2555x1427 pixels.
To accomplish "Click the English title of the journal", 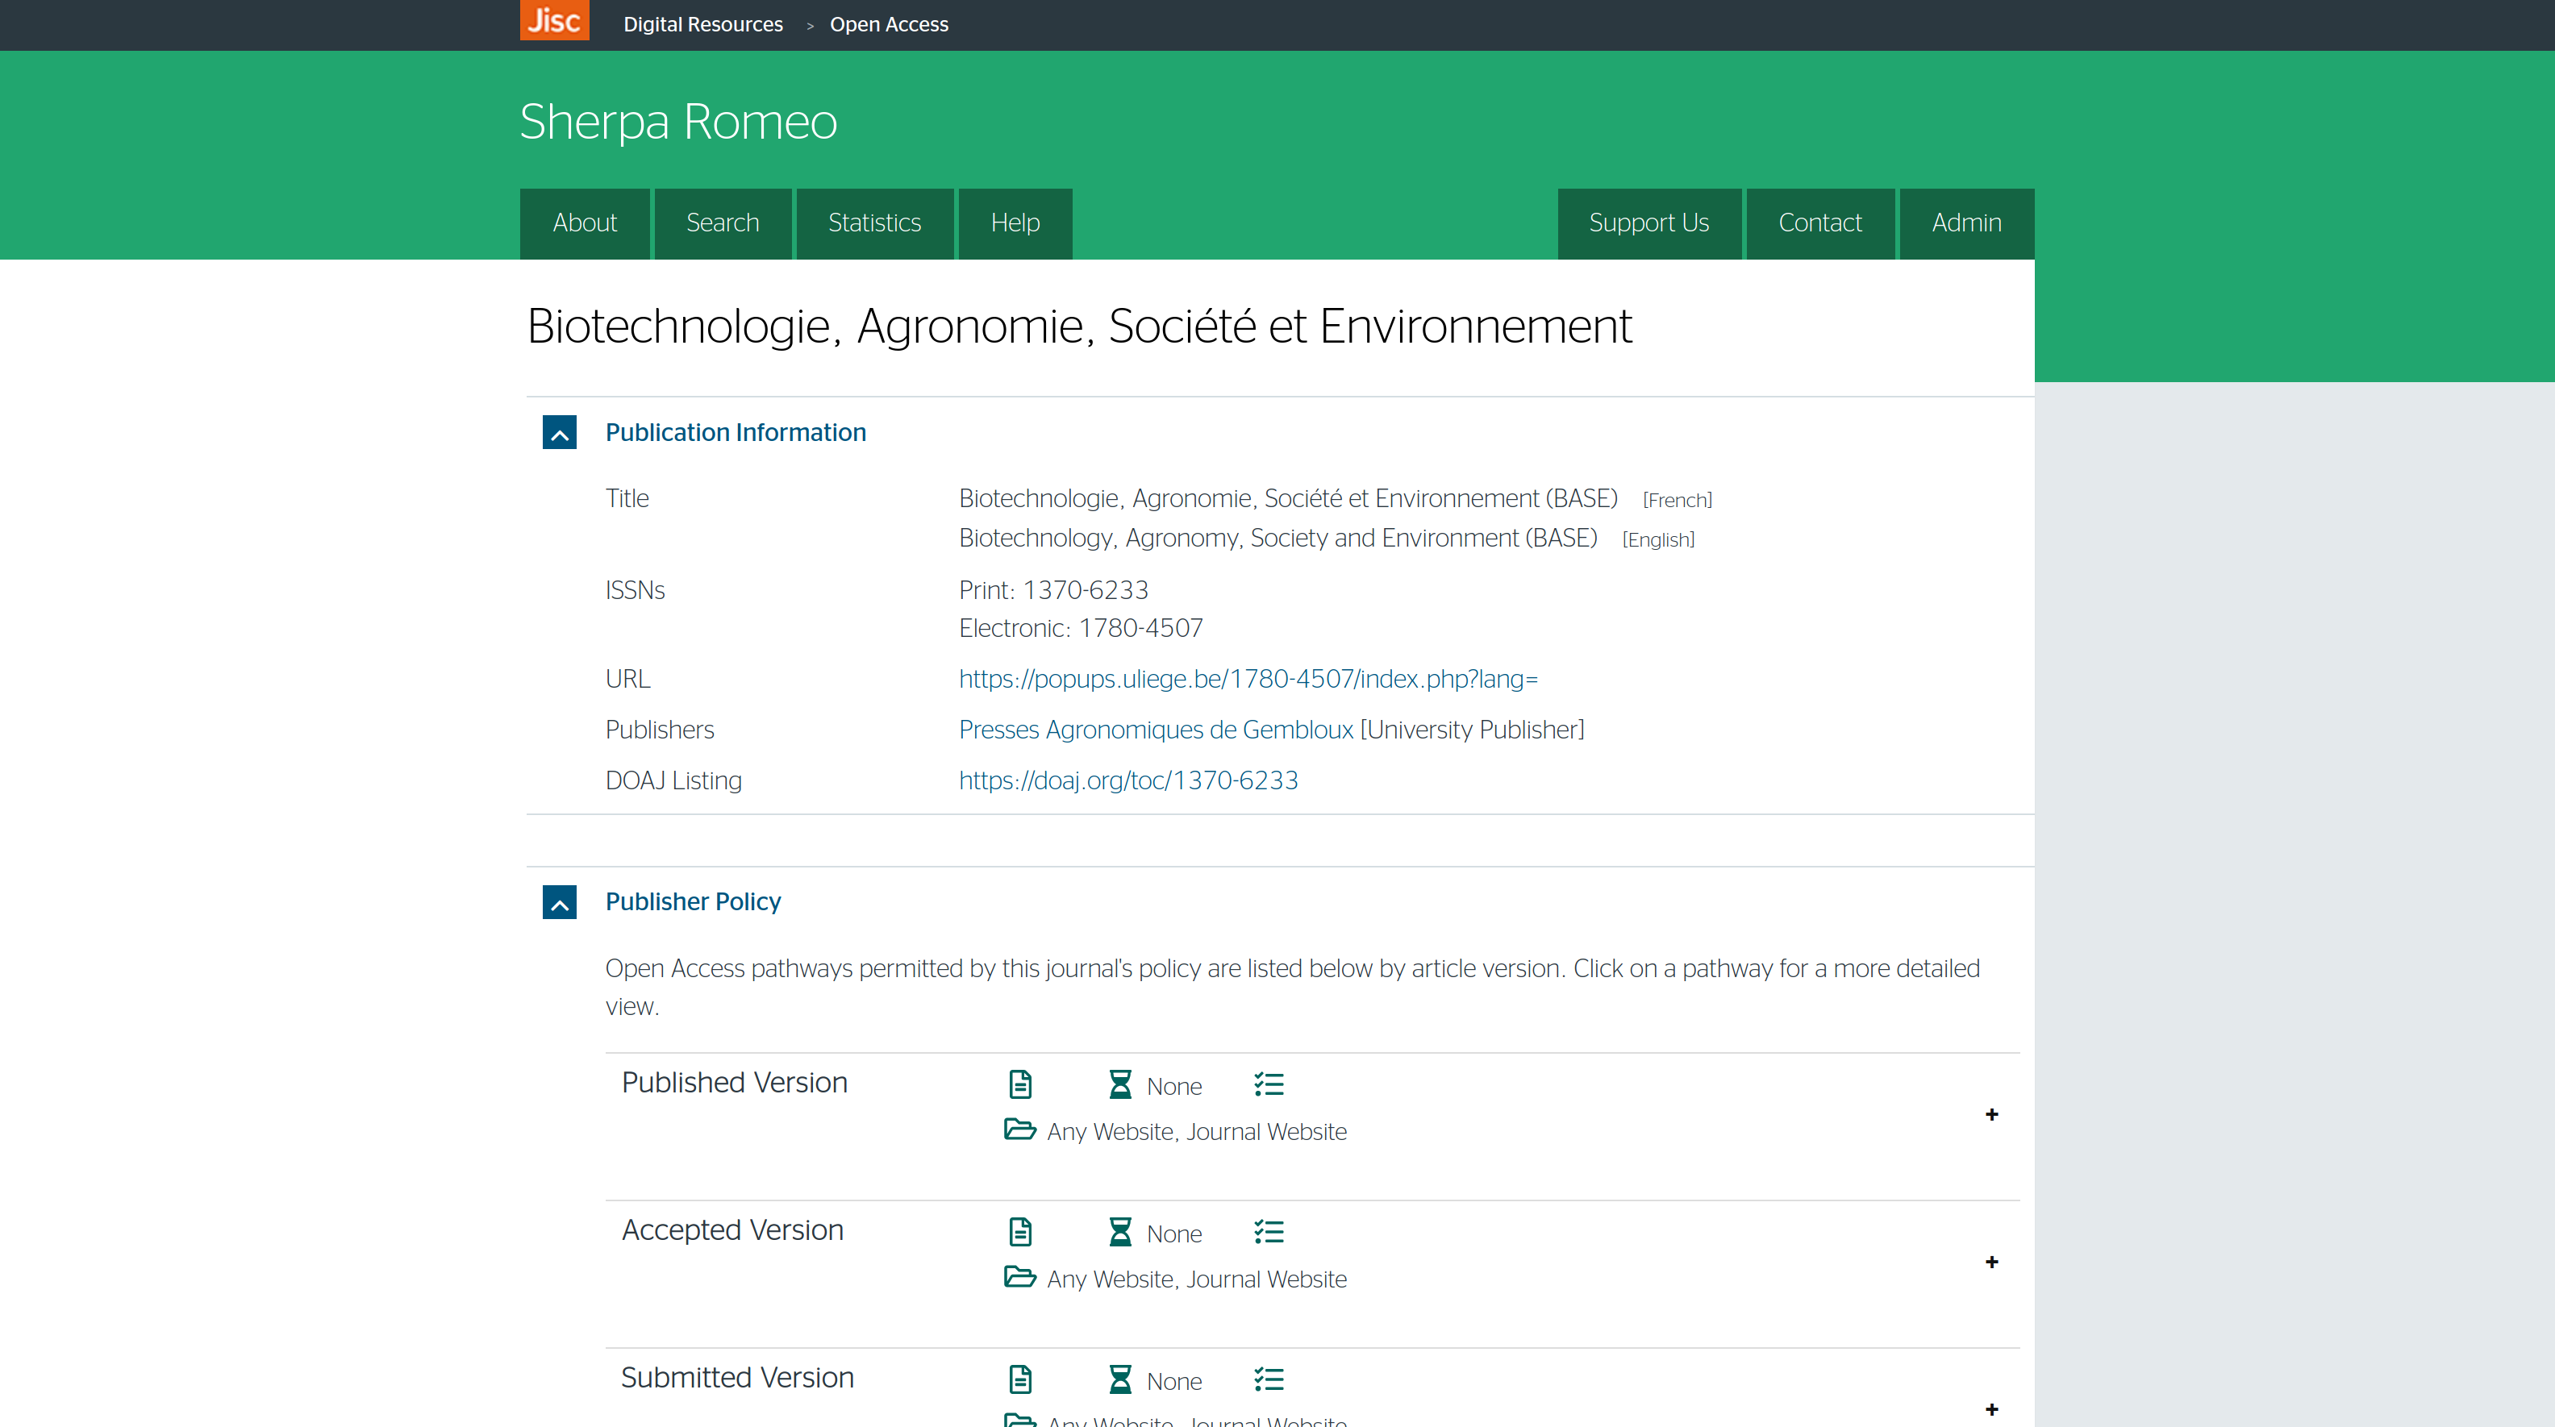I will pyautogui.click(x=1277, y=538).
